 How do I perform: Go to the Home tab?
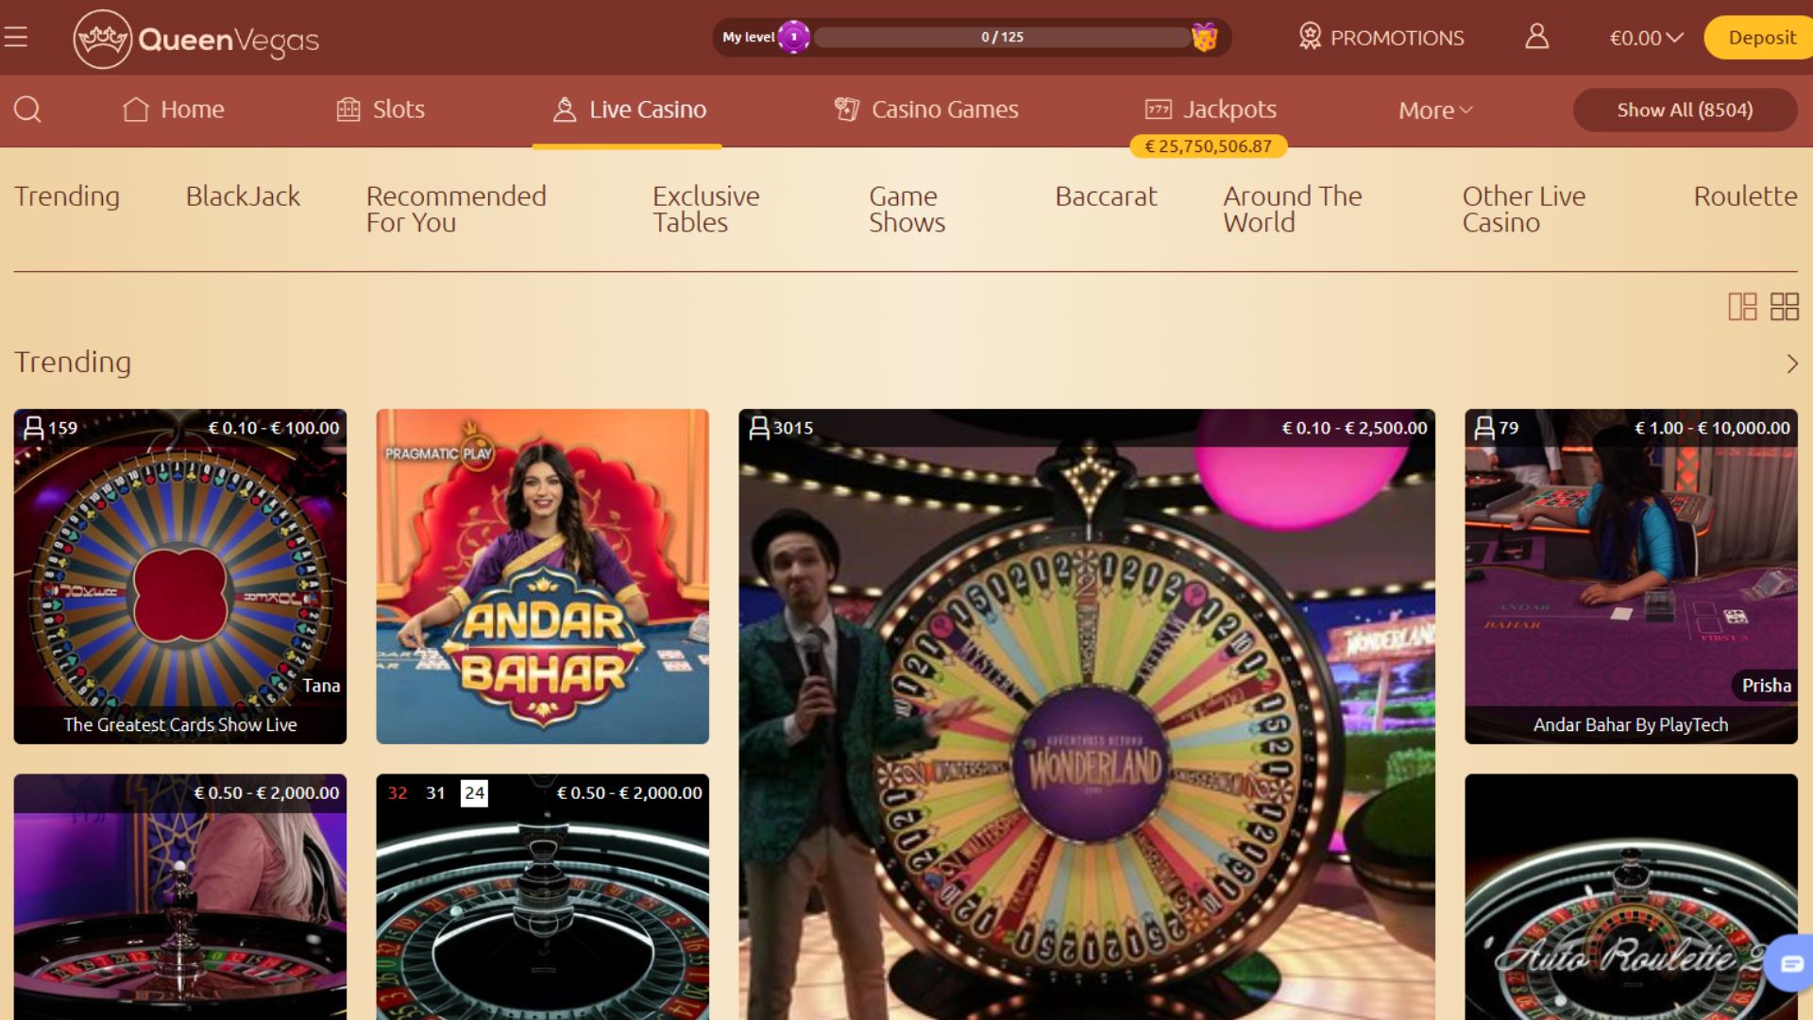click(x=174, y=110)
